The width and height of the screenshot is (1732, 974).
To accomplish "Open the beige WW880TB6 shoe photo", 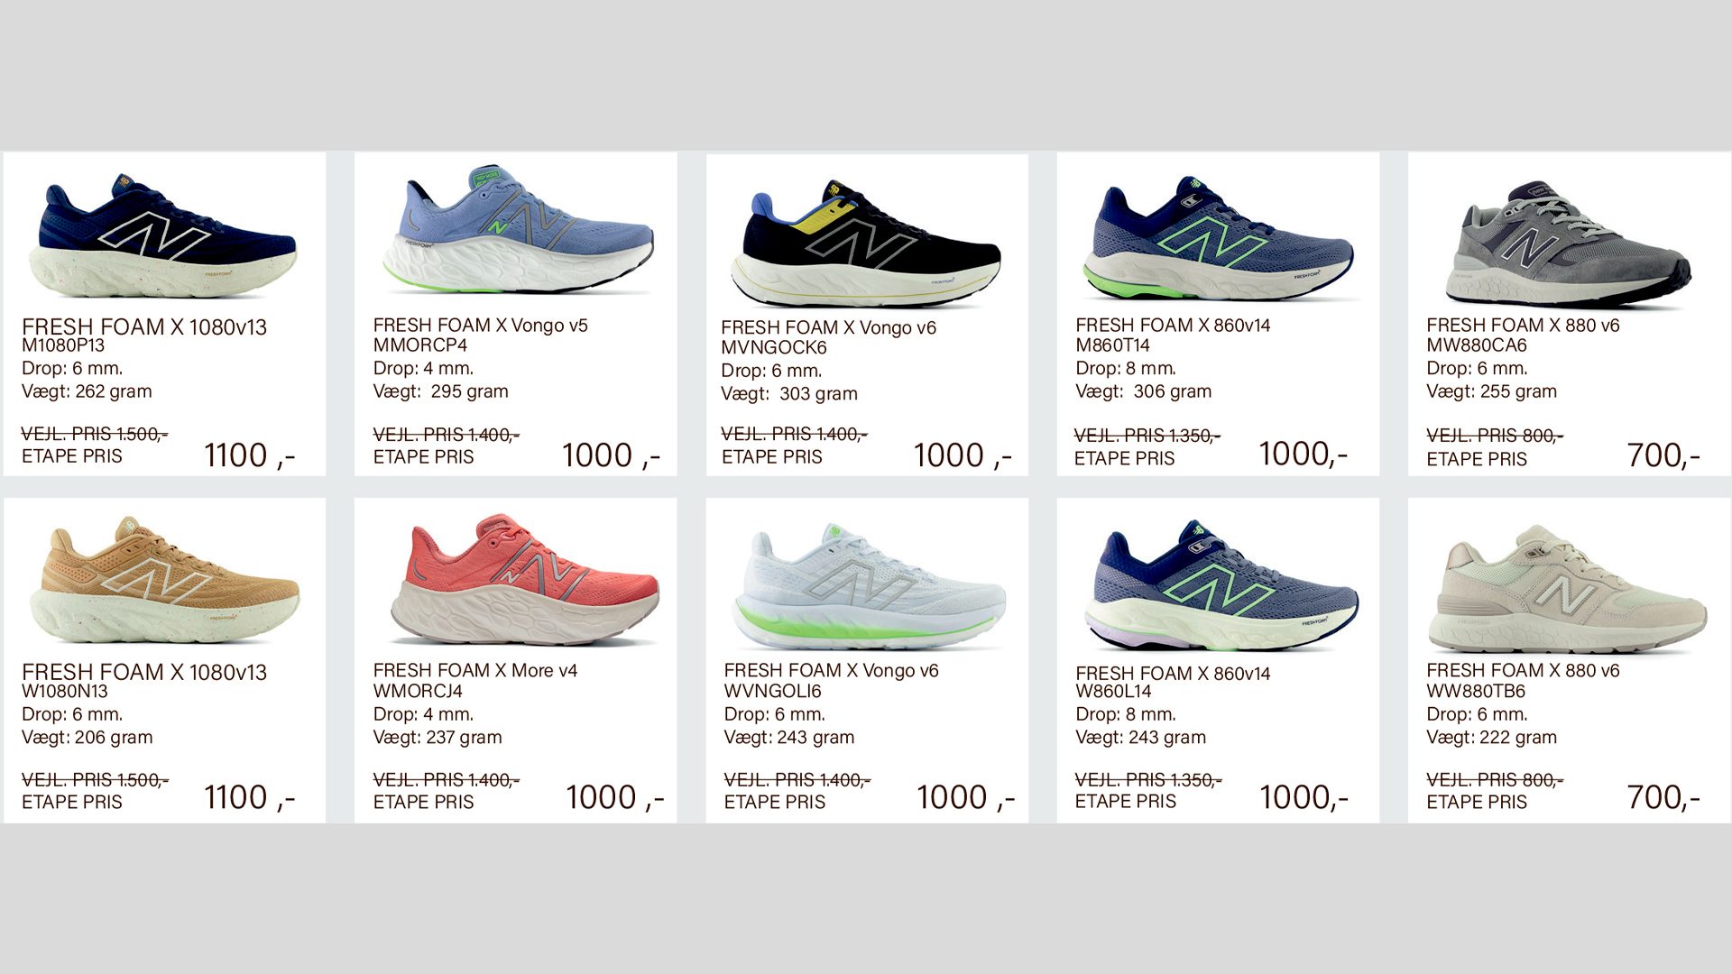I will pos(1568,589).
